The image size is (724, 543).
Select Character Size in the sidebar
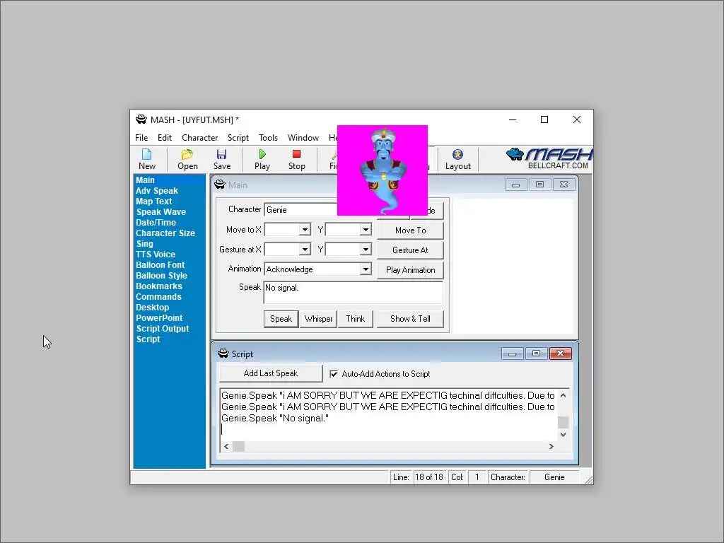[165, 233]
